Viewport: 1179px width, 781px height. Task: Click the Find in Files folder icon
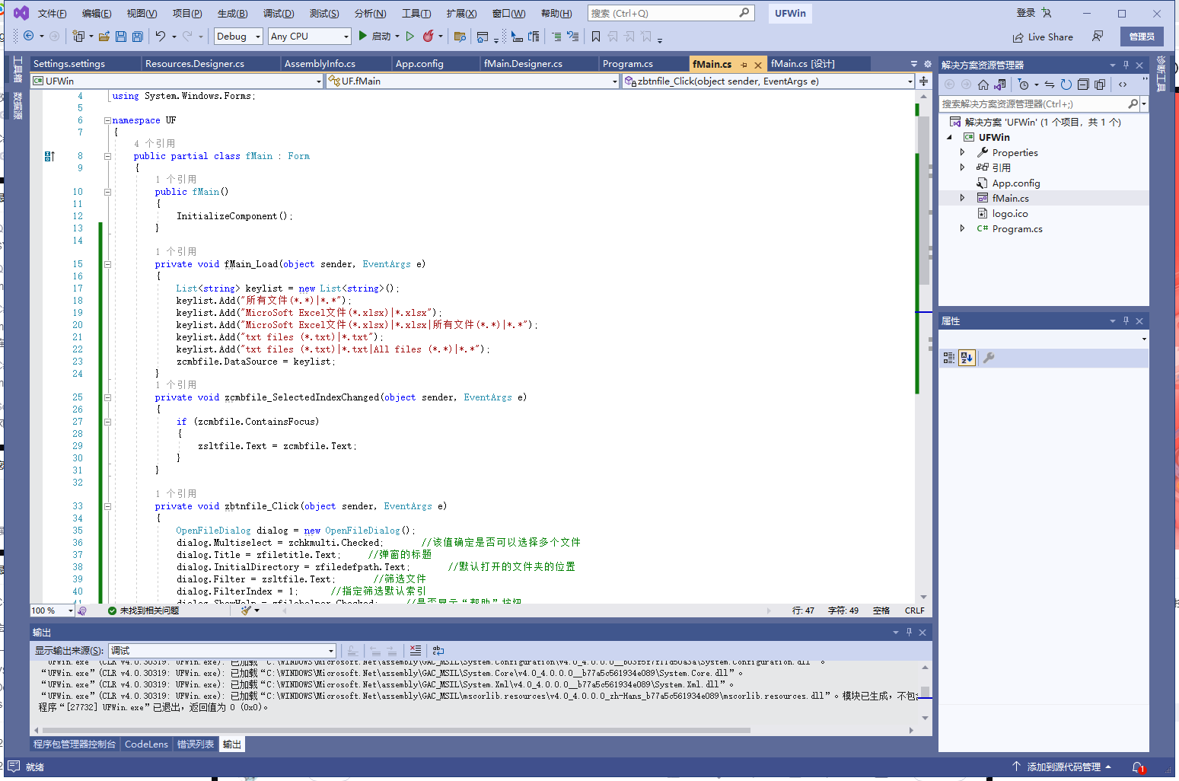click(460, 36)
